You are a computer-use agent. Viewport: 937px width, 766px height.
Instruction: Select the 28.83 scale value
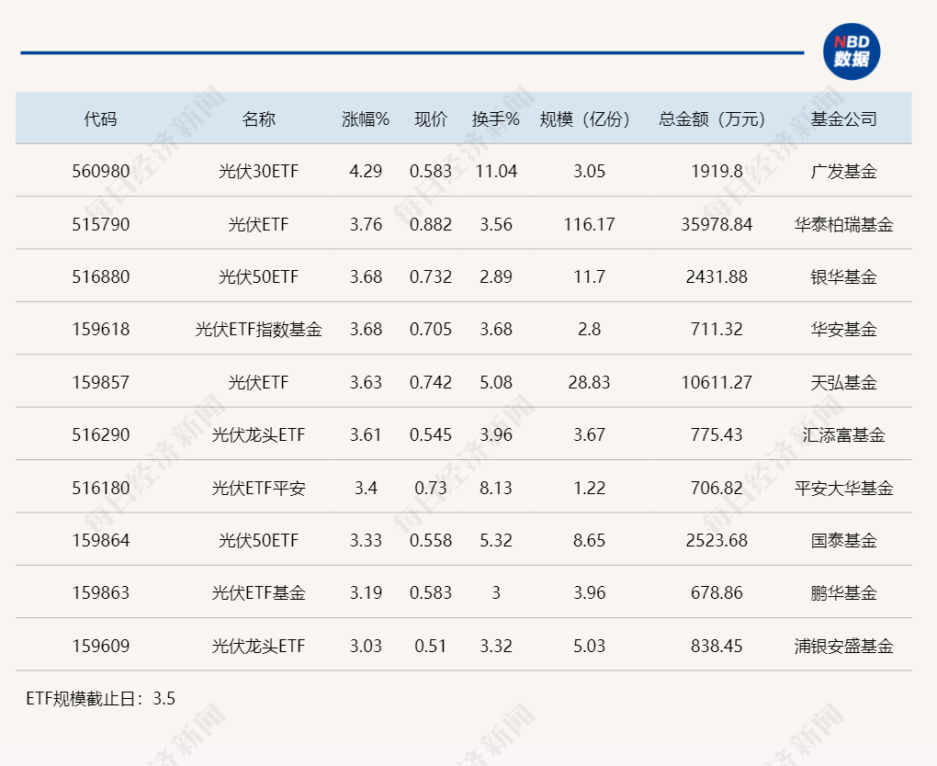(x=589, y=382)
